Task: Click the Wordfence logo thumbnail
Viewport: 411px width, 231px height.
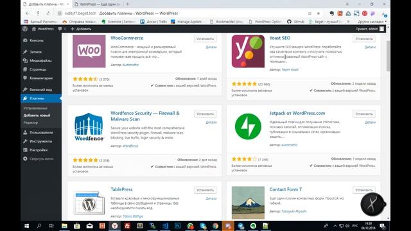Action: click(x=89, y=127)
